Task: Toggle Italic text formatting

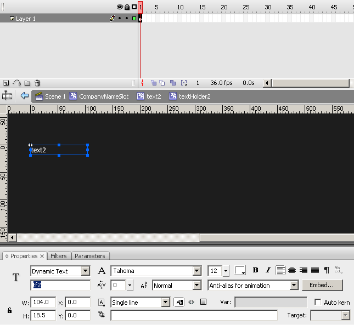Action: point(268,270)
